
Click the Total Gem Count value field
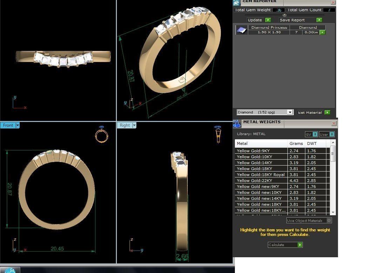[329, 10]
